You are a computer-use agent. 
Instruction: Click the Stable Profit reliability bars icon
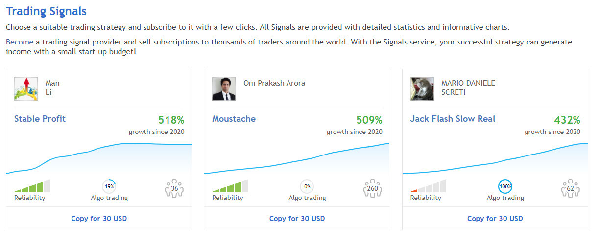click(x=32, y=186)
